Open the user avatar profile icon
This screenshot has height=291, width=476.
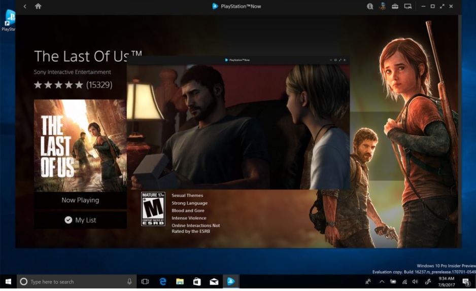coord(382,7)
